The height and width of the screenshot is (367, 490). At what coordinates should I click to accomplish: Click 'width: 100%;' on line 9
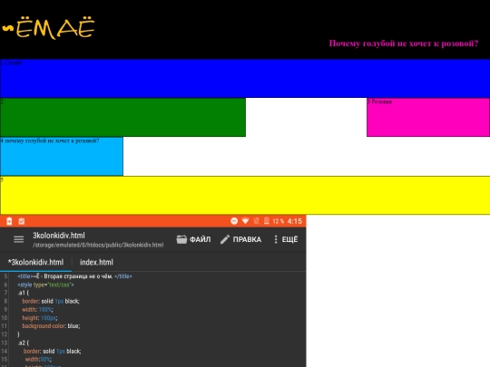(37, 310)
